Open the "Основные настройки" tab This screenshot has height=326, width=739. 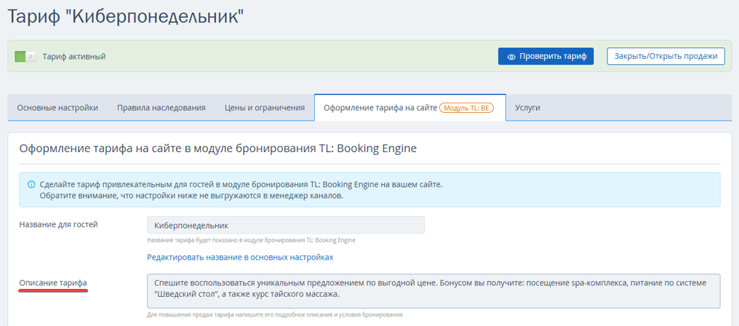pyautogui.click(x=57, y=108)
